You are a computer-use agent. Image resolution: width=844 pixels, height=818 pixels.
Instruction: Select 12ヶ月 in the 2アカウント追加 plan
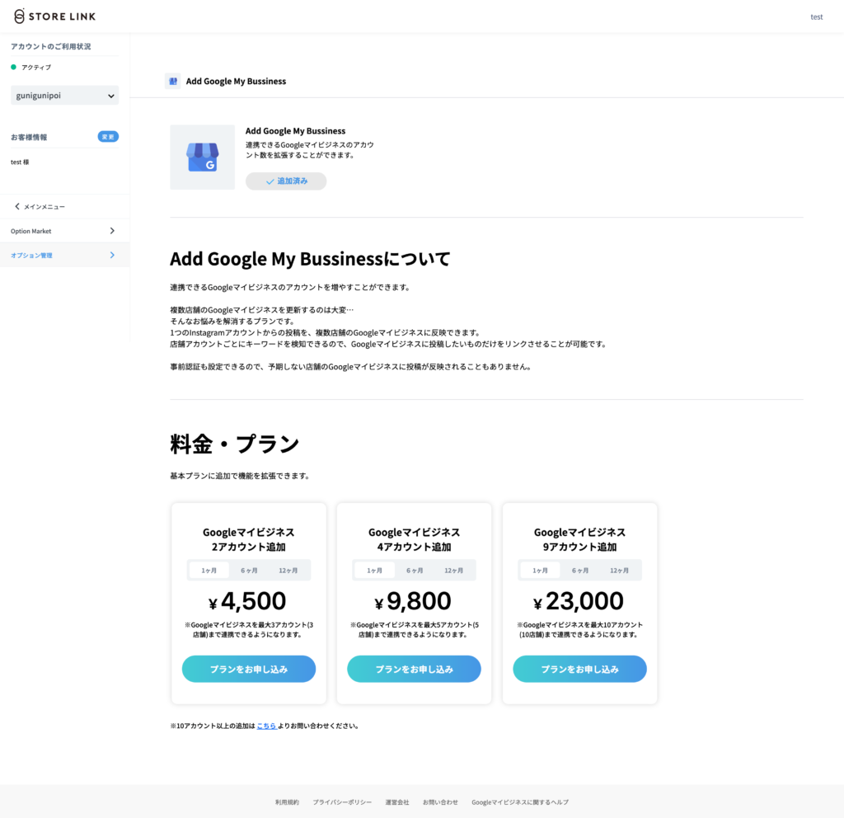coord(288,571)
